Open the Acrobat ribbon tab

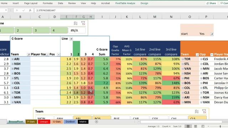coord(105,3)
